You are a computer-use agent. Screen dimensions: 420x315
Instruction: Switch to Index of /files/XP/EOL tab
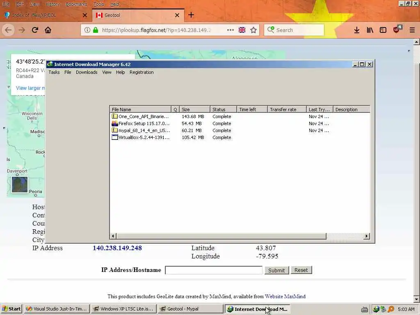point(46,15)
